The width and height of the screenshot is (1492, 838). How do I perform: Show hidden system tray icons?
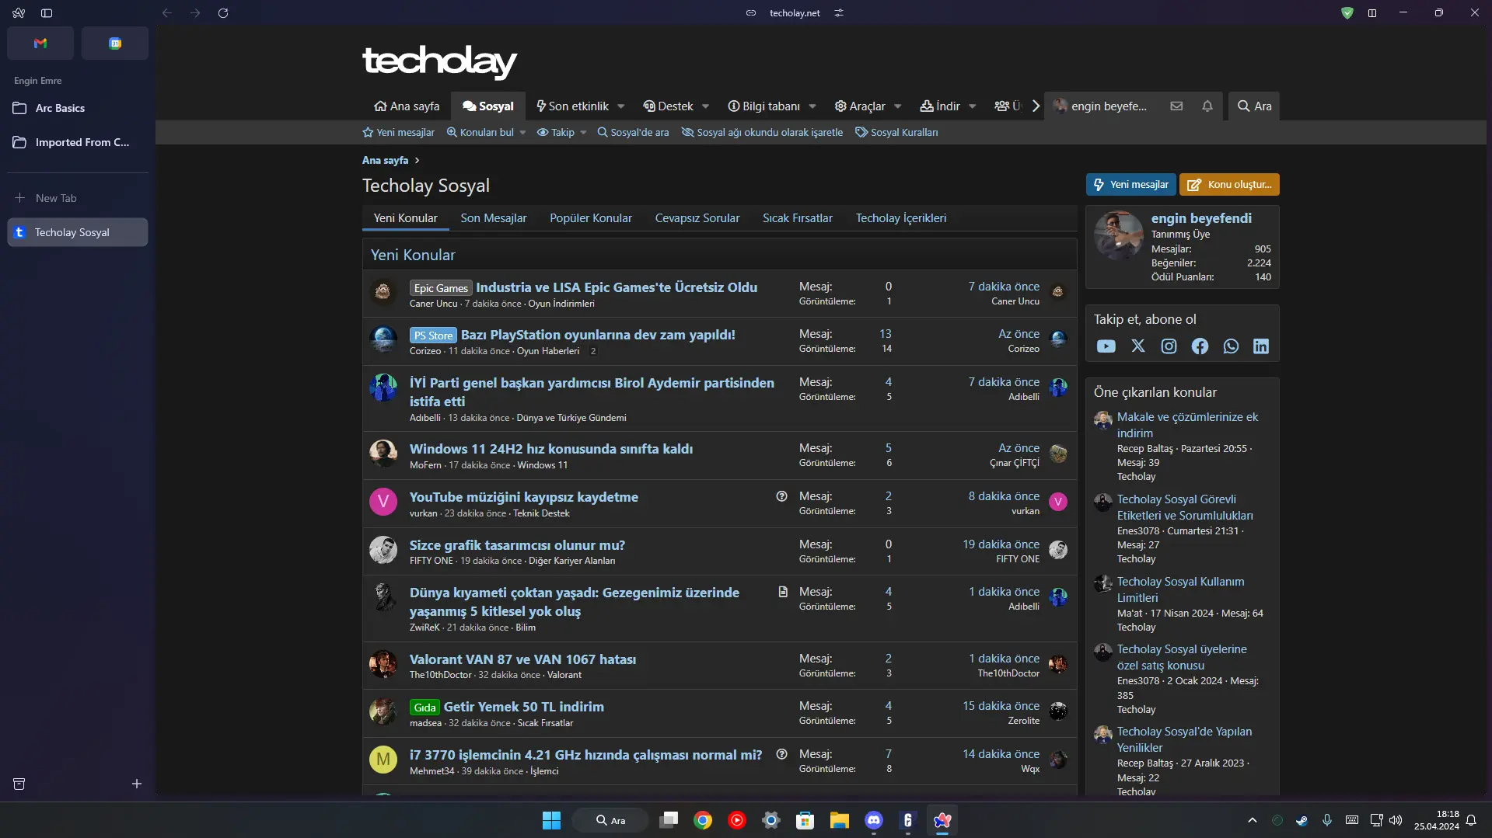click(1253, 821)
